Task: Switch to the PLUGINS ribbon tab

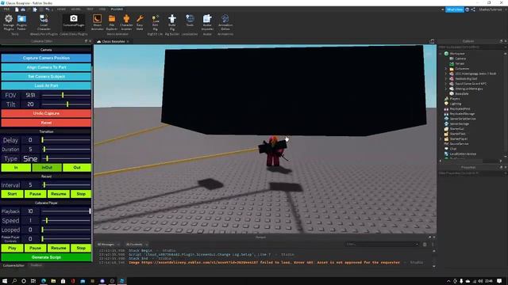Action: click(x=117, y=9)
